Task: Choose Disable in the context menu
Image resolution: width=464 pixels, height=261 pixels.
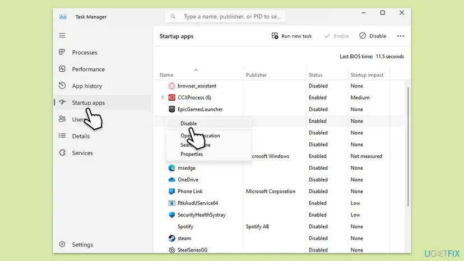Action: click(x=208, y=123)
